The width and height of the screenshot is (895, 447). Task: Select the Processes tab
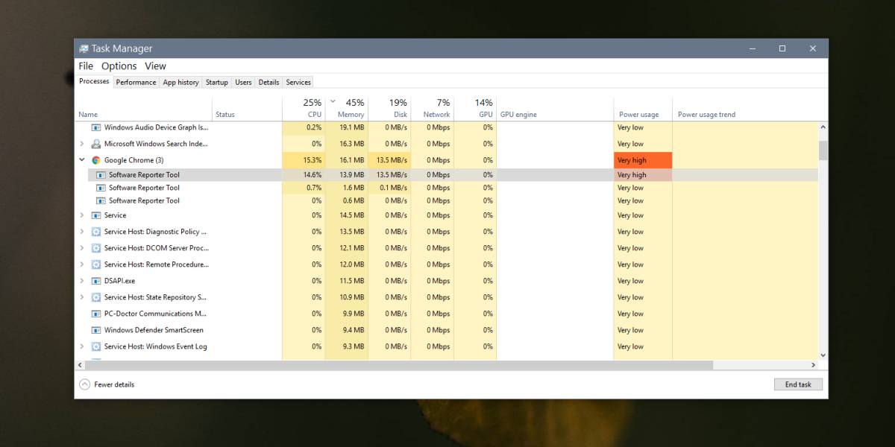coord(94,81)
